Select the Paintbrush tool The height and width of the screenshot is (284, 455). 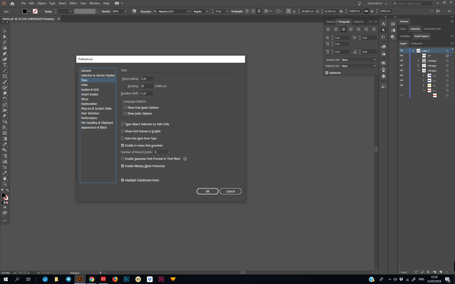(4, 82)
